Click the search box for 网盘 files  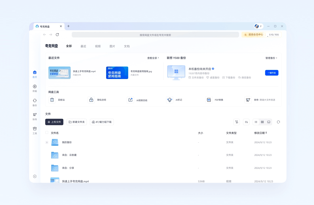coord(155,35)
